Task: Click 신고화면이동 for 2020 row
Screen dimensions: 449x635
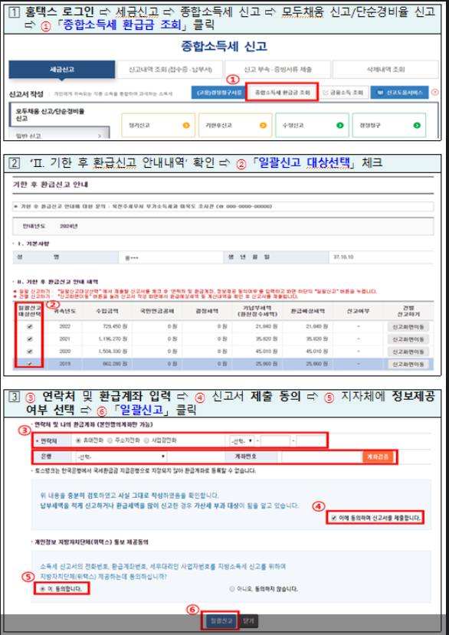Action: point(408,352)
